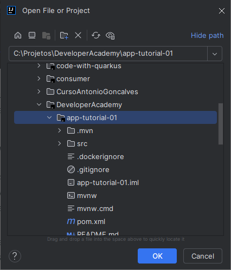Create a new folder via toolbar icon

[64, 35]
